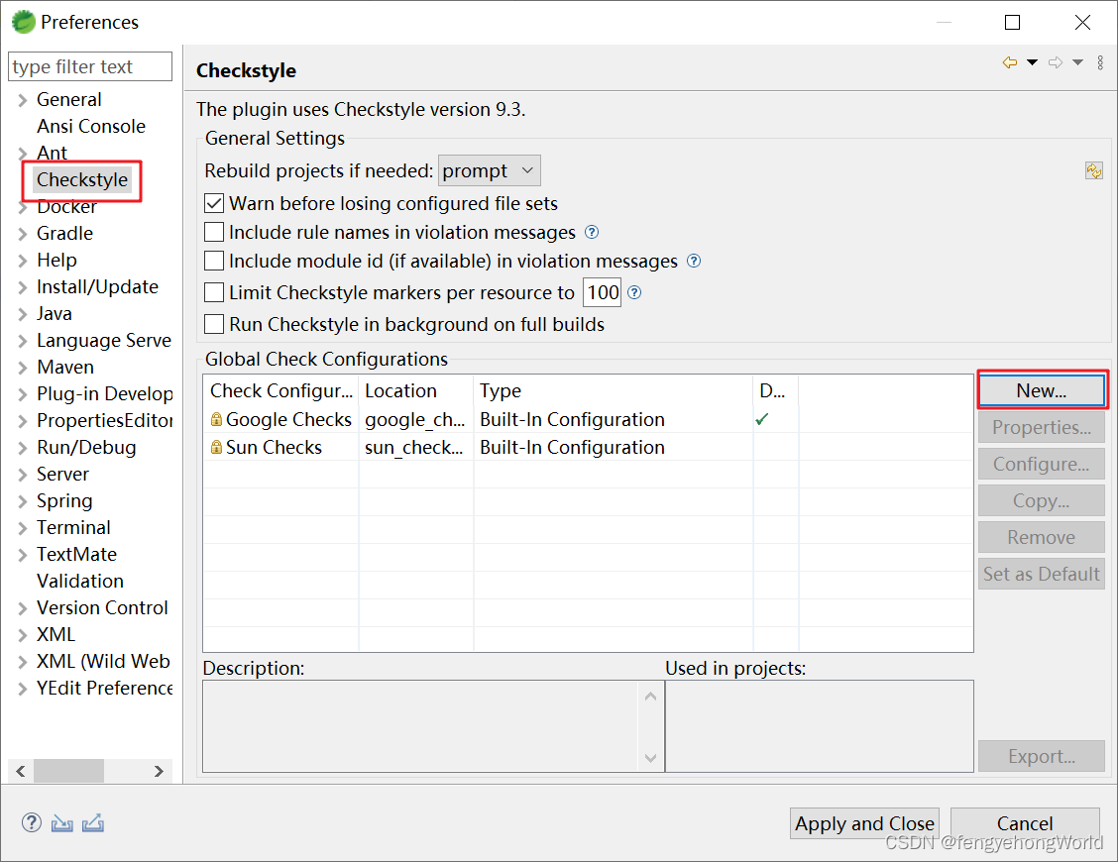Enable Limit Checkstyle markers per resource

tap(214, 292)
